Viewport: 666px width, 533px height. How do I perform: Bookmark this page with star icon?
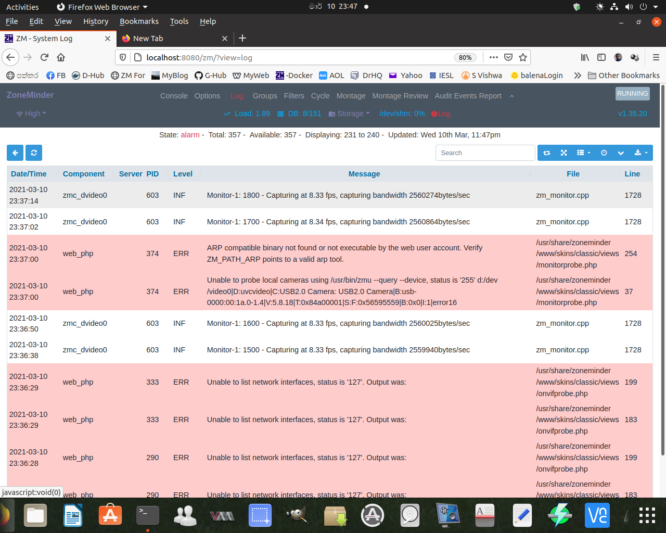(x=523, y=57)
